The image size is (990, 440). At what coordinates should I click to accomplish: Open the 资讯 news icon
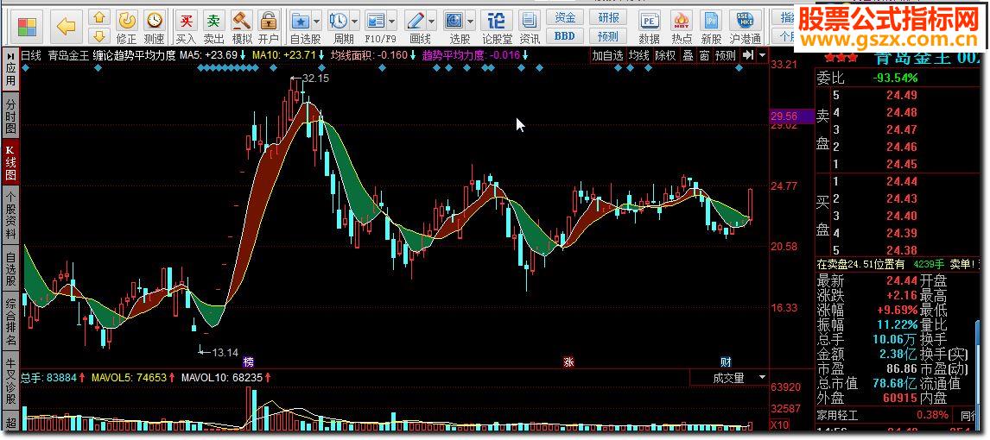point(529,28)
